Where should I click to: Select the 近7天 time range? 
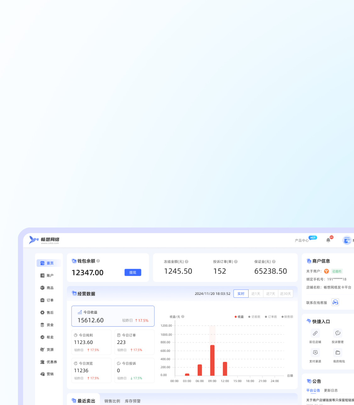pos(270,294)
